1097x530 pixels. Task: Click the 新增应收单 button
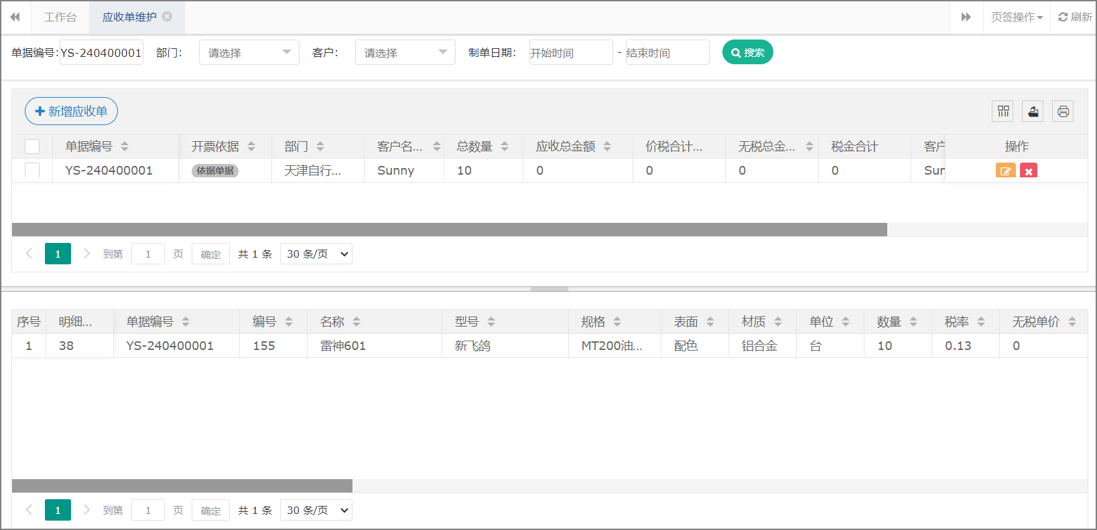tap(71, 111)
